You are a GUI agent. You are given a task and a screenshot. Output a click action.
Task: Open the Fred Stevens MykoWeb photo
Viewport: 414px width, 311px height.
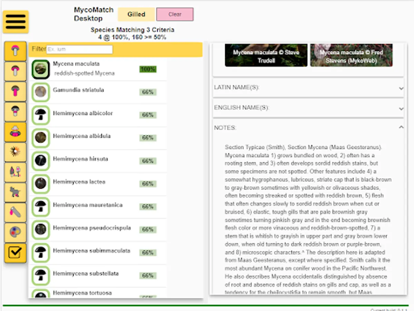pos(351,55)
